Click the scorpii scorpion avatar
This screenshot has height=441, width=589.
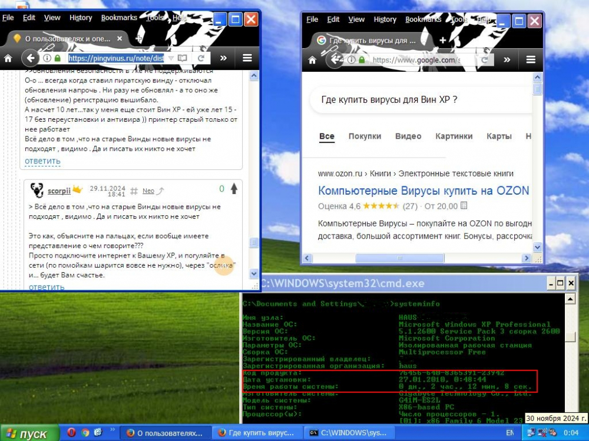click(x=37, y=191)
